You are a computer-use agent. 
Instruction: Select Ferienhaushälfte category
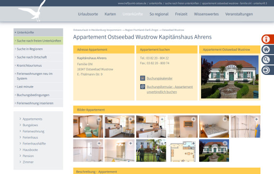point(34,144)
